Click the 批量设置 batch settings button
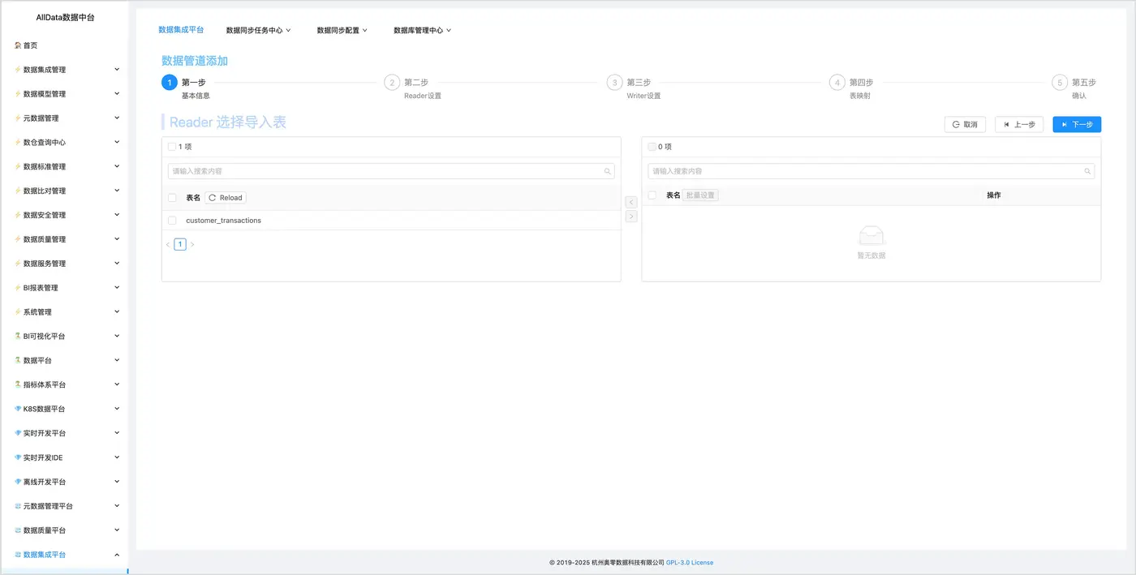This screenshot has width=1136, height=575. [x=700, y=195]
